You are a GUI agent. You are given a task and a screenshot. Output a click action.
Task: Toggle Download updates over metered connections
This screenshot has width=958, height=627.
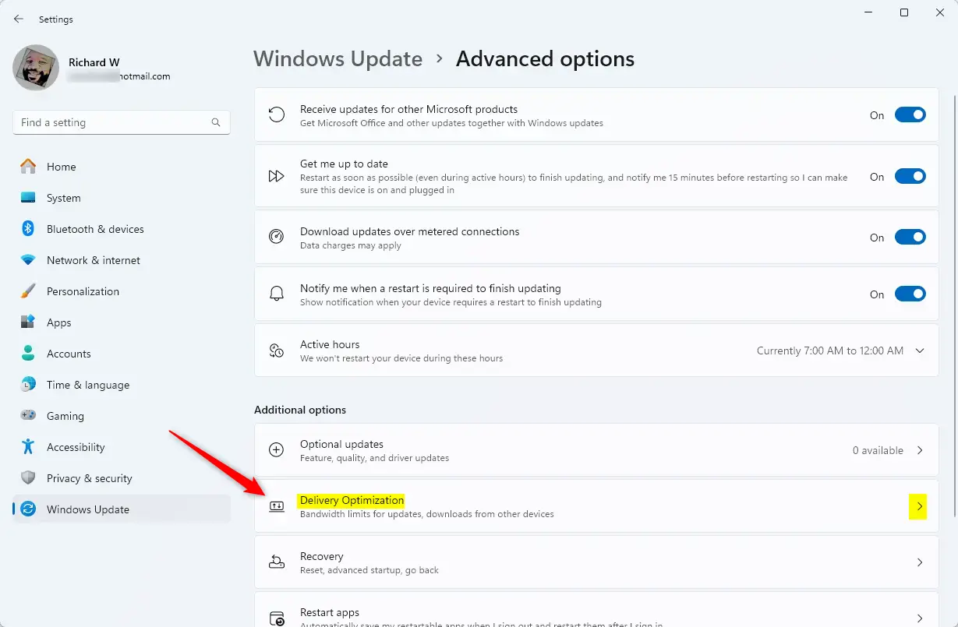coord(910,237)
